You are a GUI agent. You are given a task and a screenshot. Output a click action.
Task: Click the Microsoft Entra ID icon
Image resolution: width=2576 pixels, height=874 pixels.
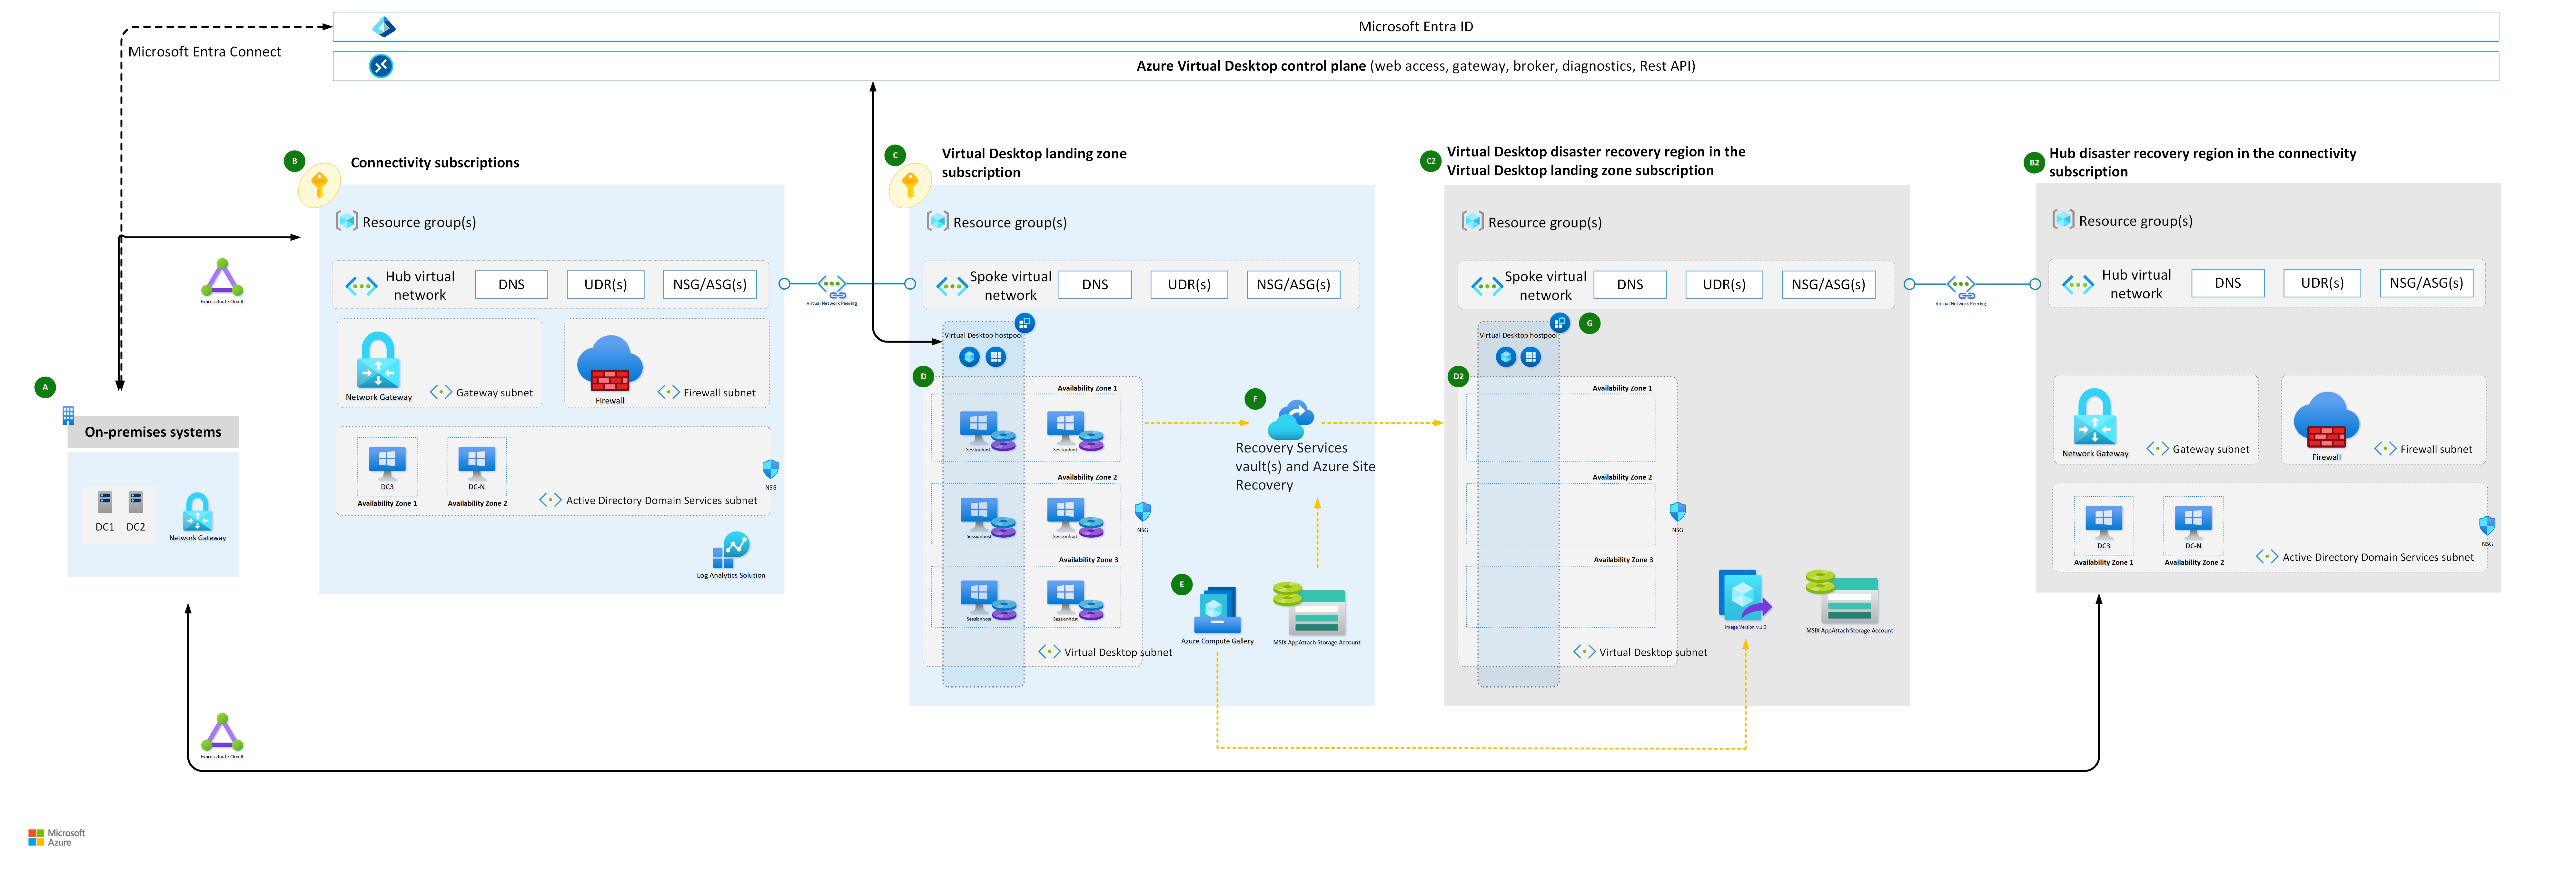pyautogui.click(x=384, y=27)
